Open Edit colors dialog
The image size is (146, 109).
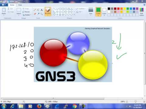click(x=142, y=12)
